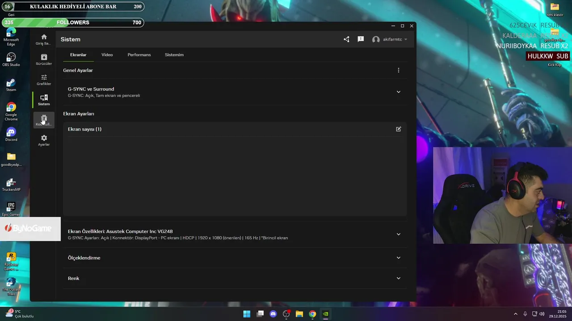Click The Outlast Trials desktop icon
This screenshot has width=572, height=321.
coord(11,287)
